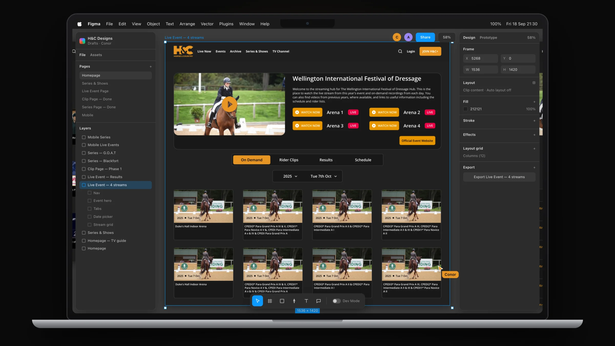The height and width of the screenshot is (346, 615).
Task: Open the Arrange menu
Action: [187, 24]
